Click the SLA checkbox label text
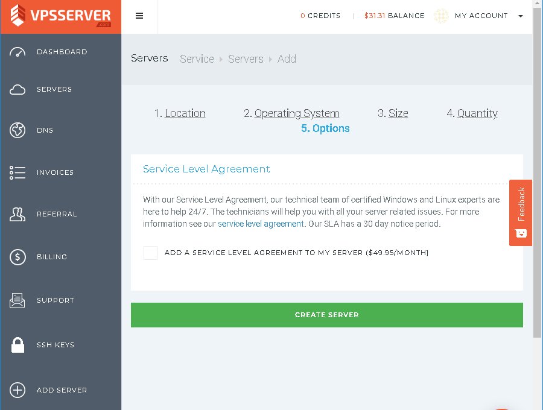The height and width of the screenshot is (410, 543). tap(296, 253)
